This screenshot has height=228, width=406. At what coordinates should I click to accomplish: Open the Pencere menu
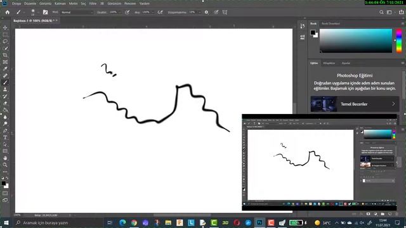(x=130, y=4)
